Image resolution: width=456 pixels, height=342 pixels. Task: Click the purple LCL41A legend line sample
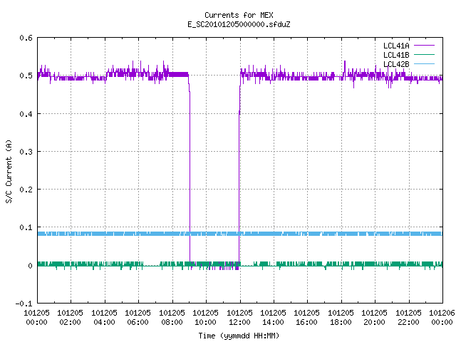[x=424, y=46]
